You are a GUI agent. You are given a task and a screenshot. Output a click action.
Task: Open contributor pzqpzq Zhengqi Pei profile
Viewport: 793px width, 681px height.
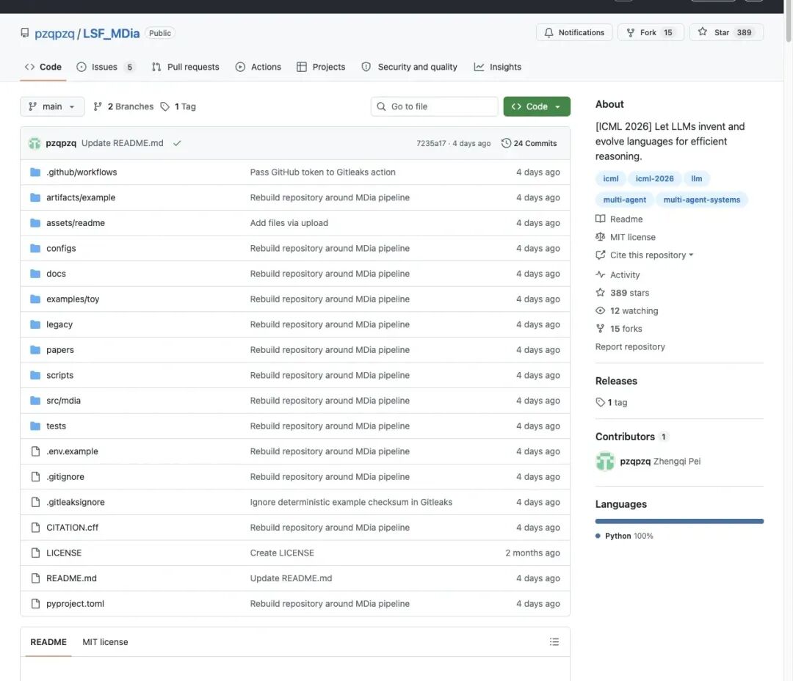(648, 462)
